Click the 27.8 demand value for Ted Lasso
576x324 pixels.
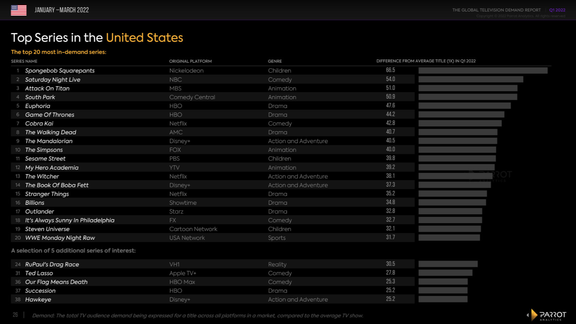coord(391,273)
